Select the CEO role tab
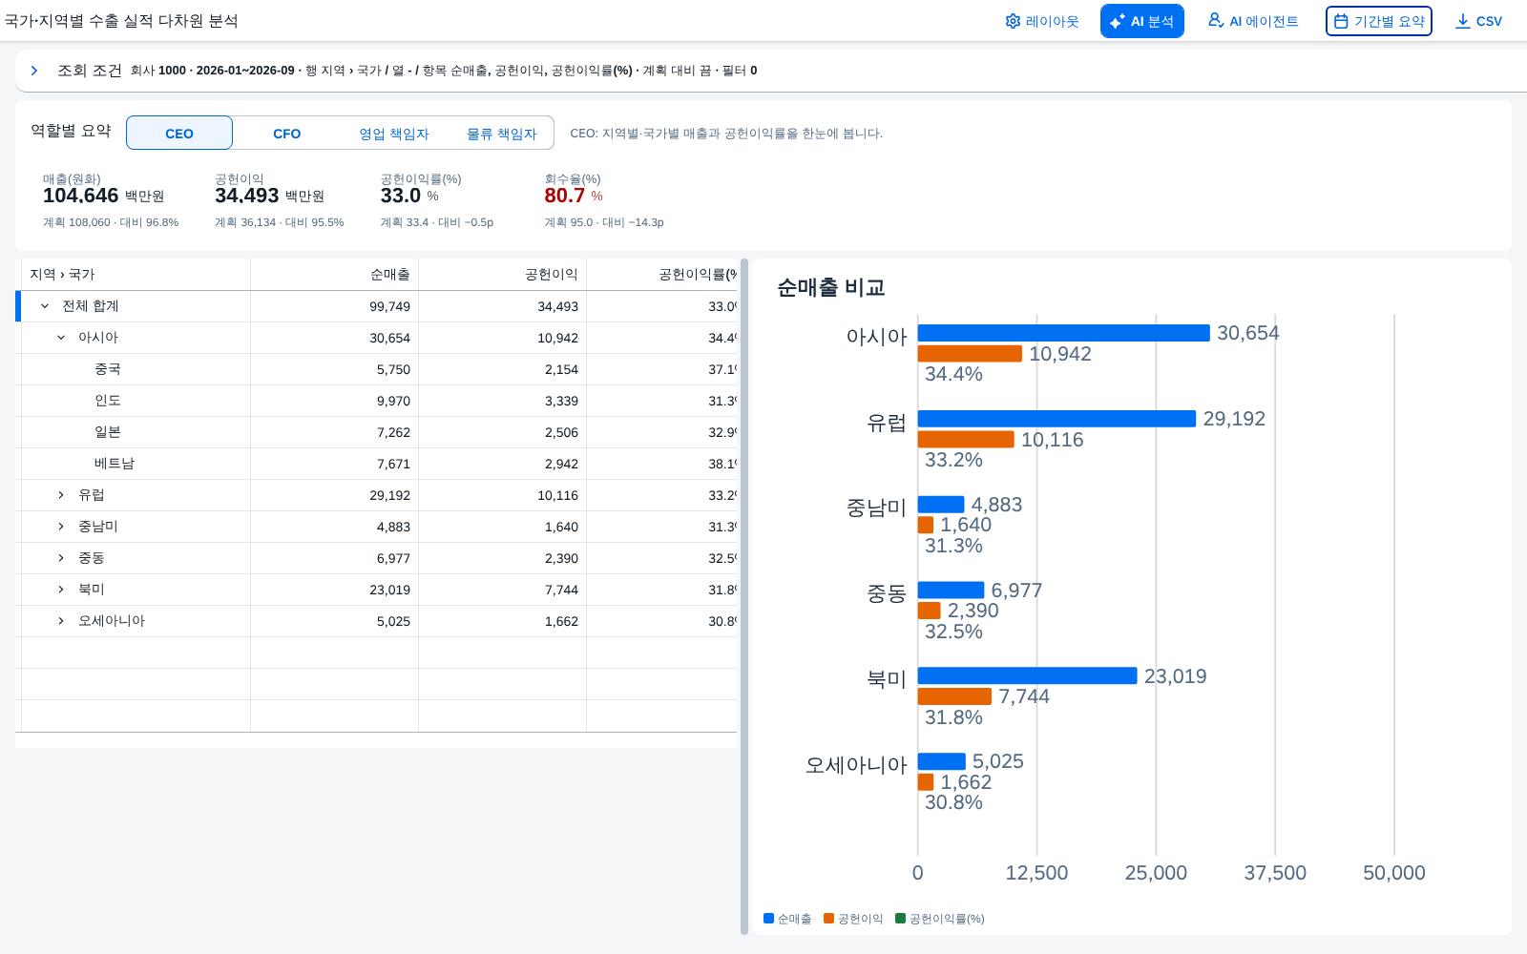1527x954 pixels. point(179,133)
